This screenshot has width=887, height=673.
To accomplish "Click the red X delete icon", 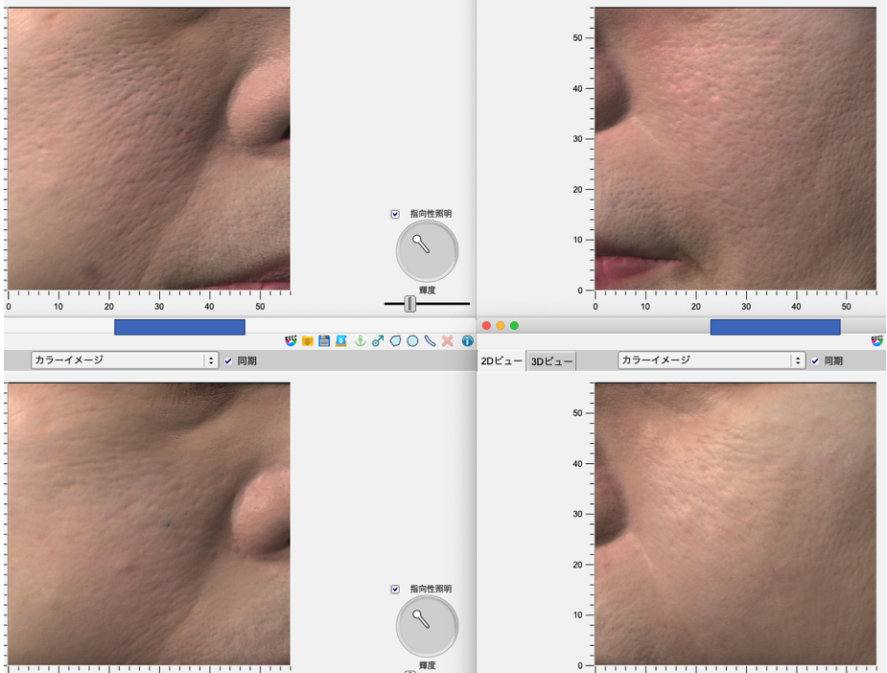I will [448, 341].
